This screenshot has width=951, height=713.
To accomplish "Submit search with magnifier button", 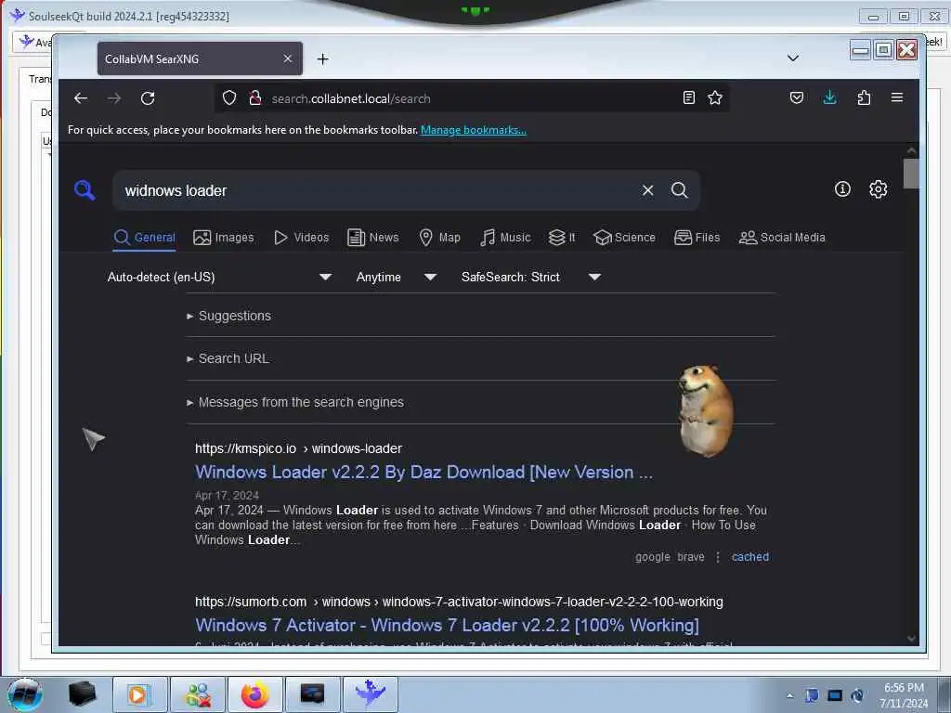I will point(679,190).
